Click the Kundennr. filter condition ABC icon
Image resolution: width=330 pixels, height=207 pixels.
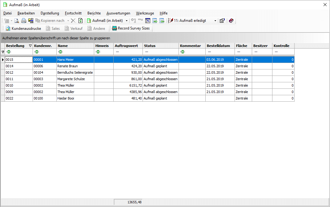tap(37, 52)
